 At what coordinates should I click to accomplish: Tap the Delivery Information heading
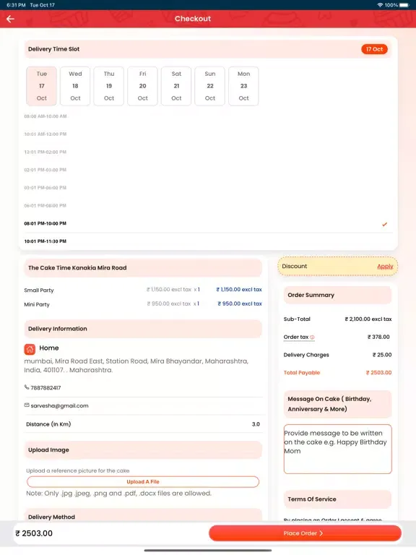[58, 329]
